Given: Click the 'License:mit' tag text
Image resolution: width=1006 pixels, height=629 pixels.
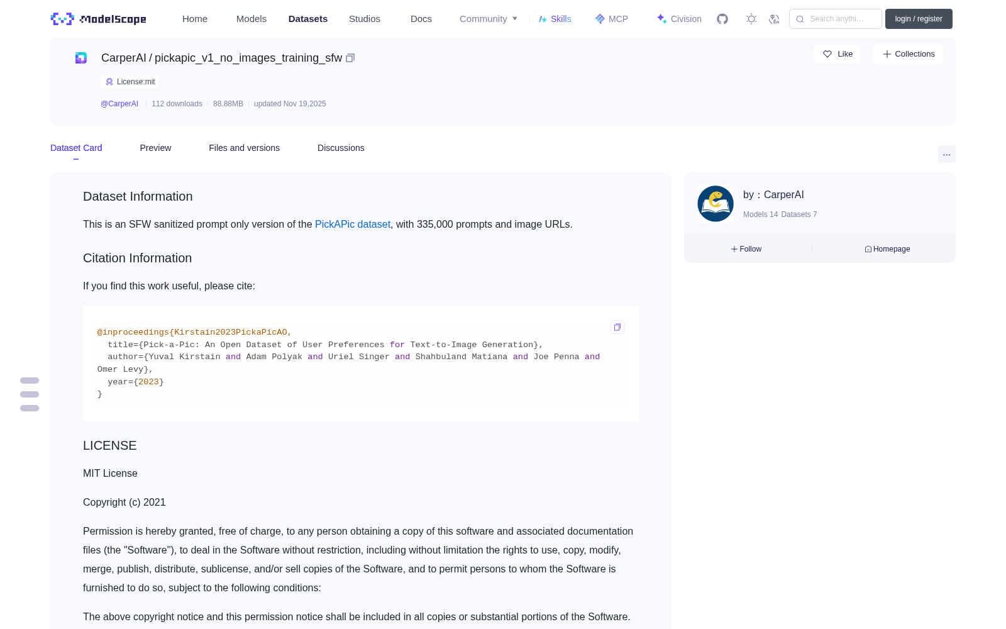Looking at the screenshot, I should pos(136,82).
